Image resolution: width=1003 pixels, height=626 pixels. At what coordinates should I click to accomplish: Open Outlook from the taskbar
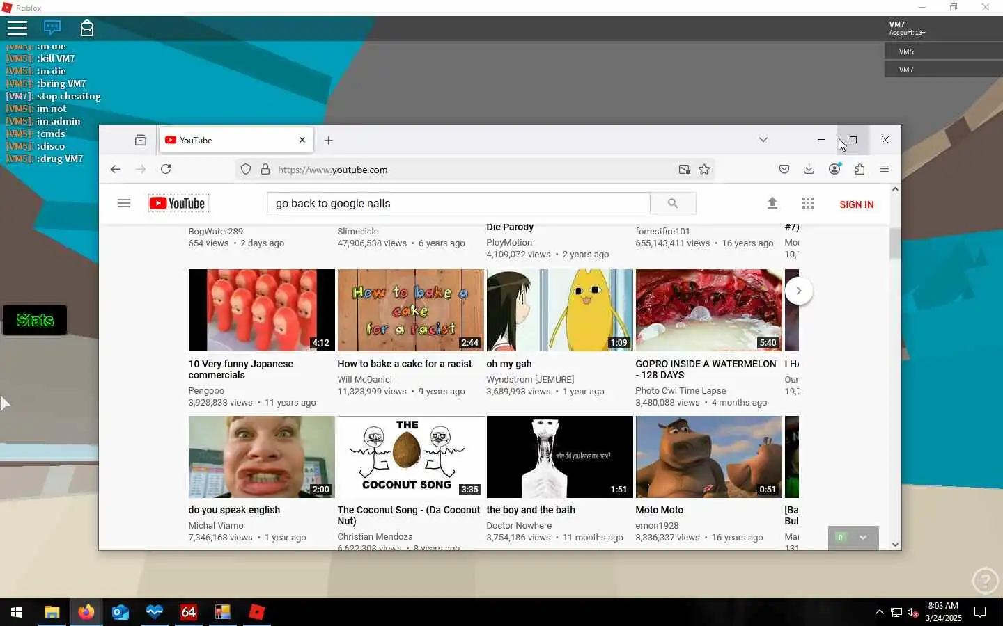click(120, 612)
